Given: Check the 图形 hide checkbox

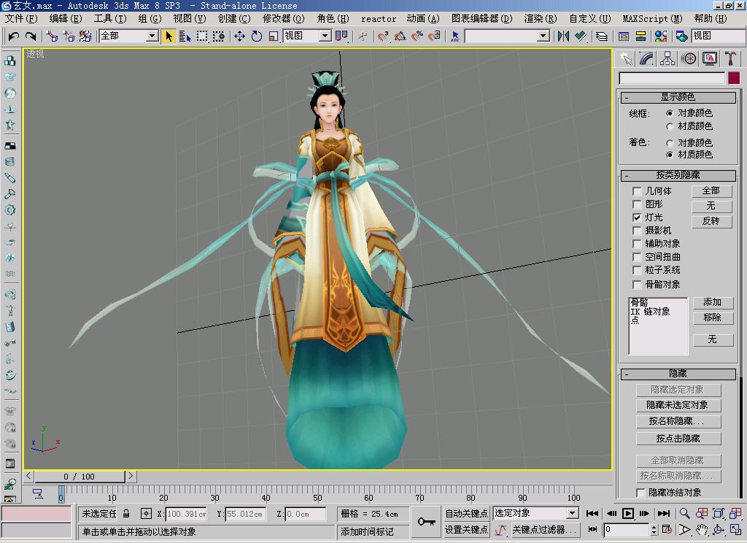Looking at the screenshot, I should tap(636, 204).
